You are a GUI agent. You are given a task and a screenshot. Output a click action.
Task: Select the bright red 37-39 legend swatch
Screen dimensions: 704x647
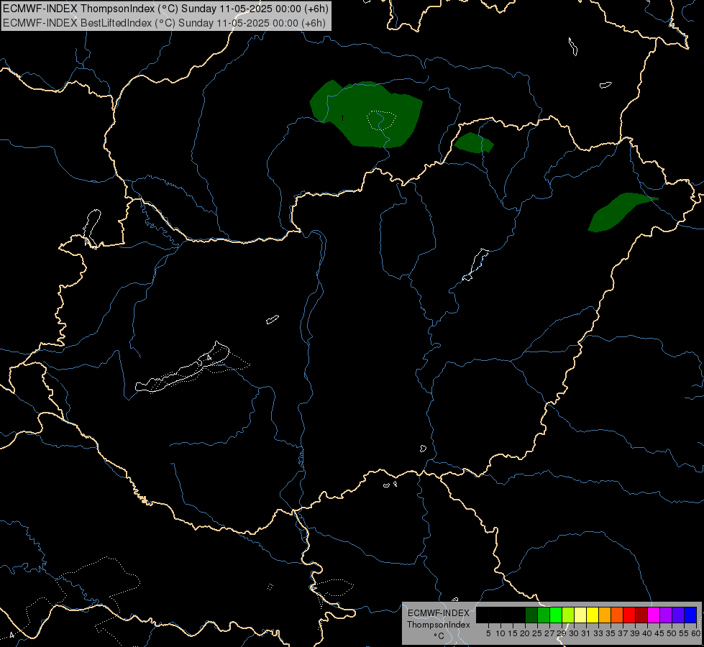(x=629, y=615)
